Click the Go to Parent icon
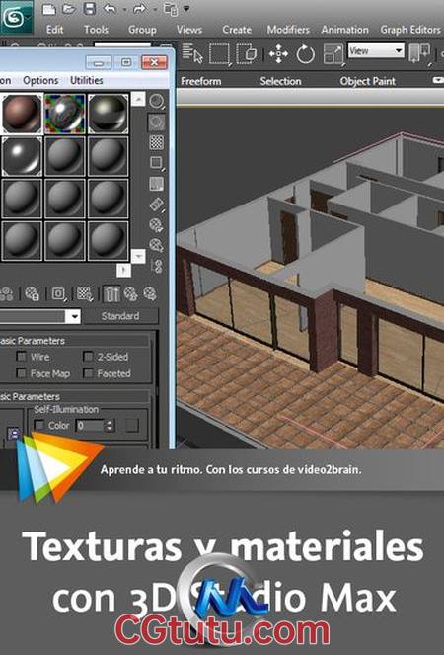 coord(130,294)
